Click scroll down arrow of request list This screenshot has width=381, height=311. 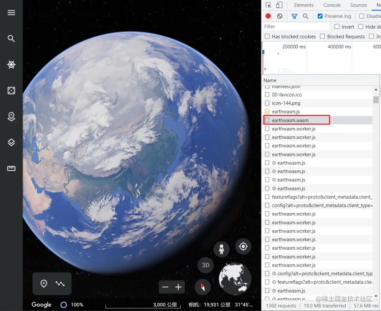coord(376,296)
